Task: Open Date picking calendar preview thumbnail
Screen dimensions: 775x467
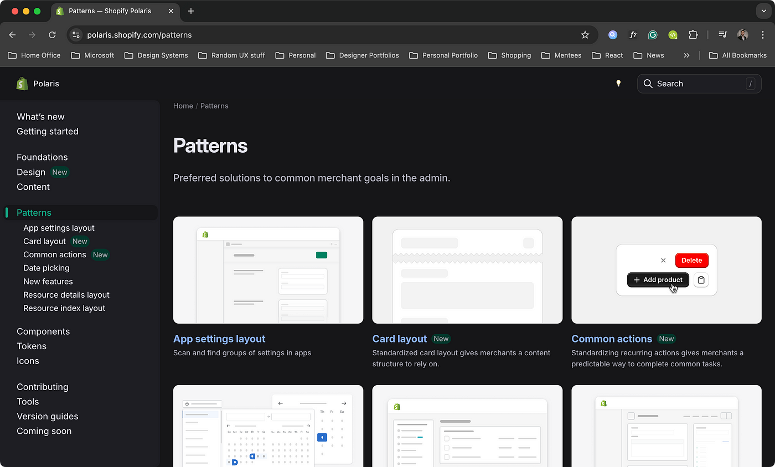Action: (268, 426)
